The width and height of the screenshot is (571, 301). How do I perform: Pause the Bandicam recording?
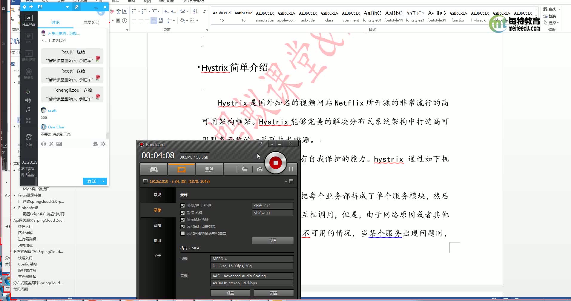291,169
